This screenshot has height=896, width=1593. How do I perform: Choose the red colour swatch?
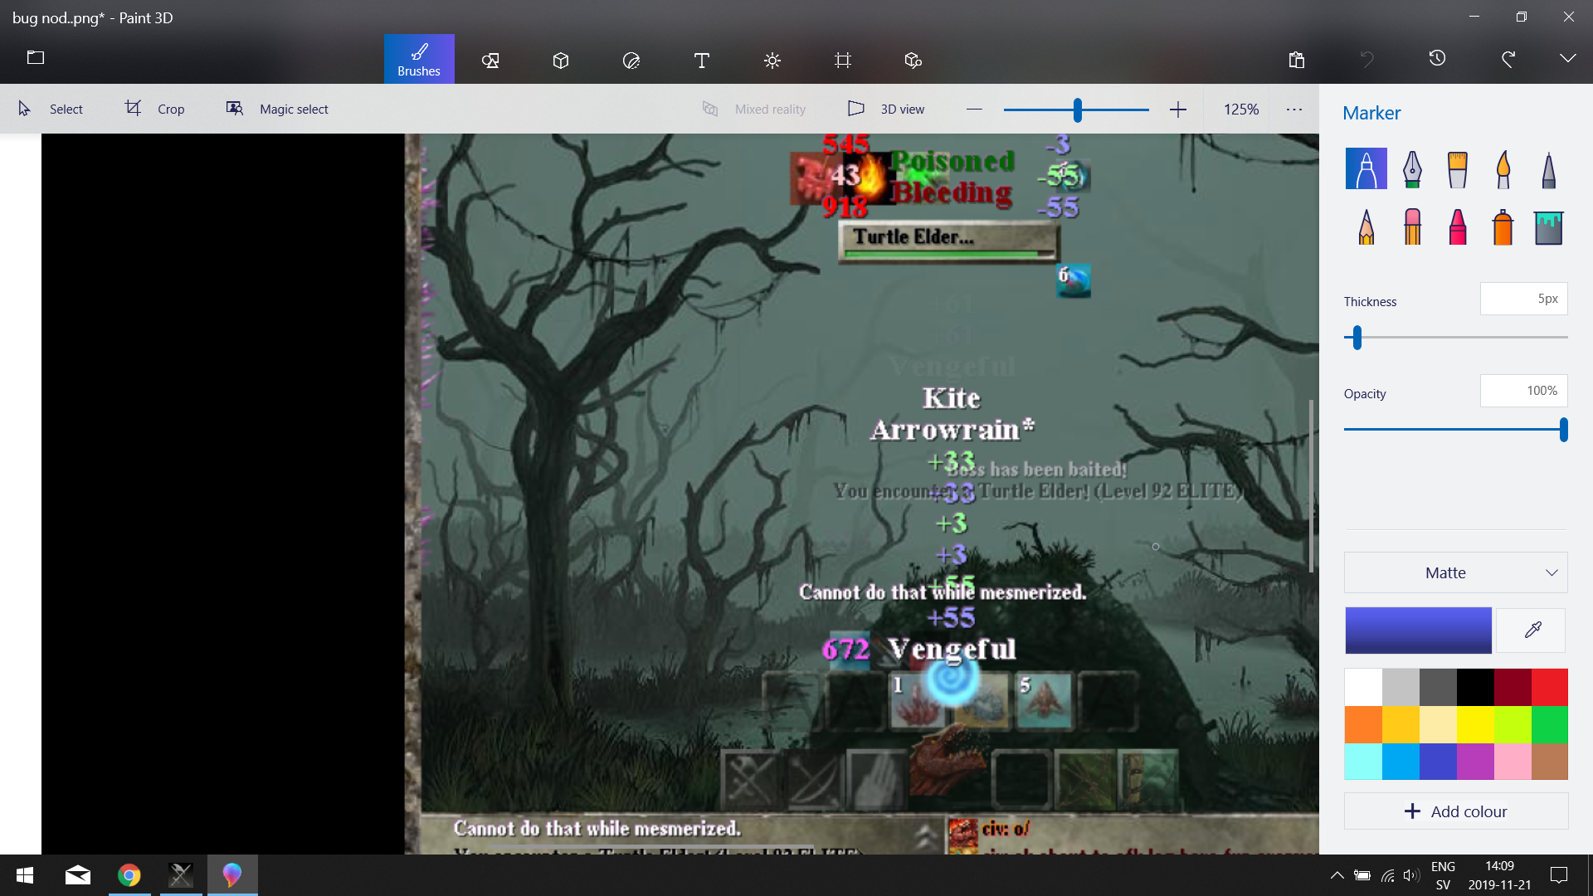pos(1549,687)
